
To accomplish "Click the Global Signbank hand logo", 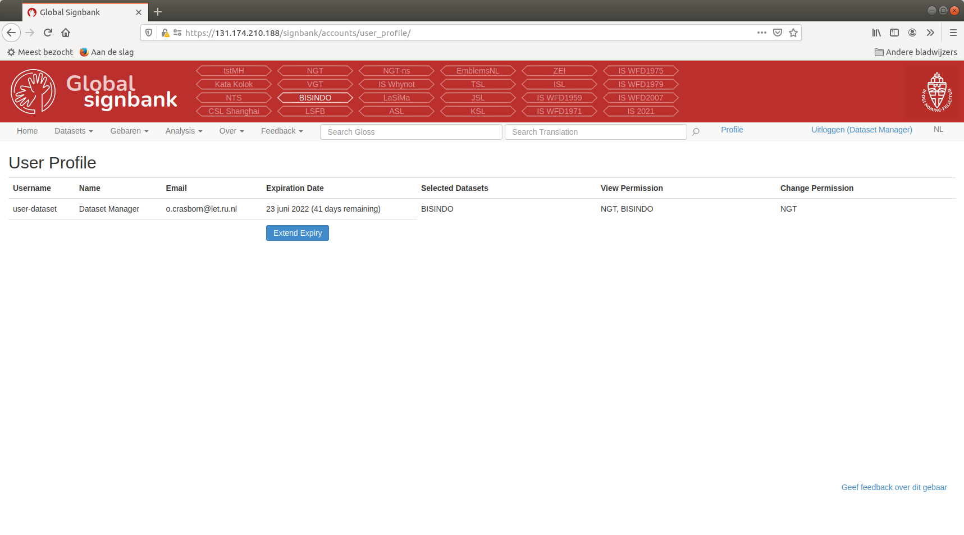I will 33,91.
